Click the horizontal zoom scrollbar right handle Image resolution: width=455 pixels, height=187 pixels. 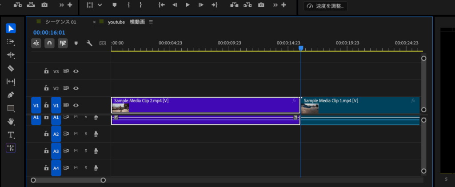pyautogui.click(x=103, y=180)
